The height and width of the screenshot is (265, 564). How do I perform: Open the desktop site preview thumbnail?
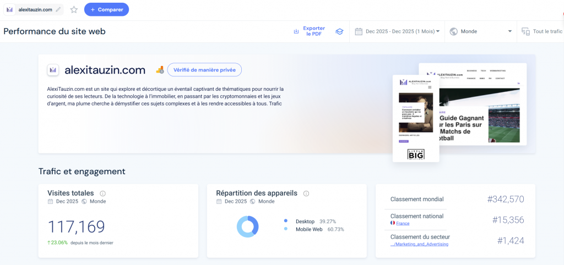point(483,104)
